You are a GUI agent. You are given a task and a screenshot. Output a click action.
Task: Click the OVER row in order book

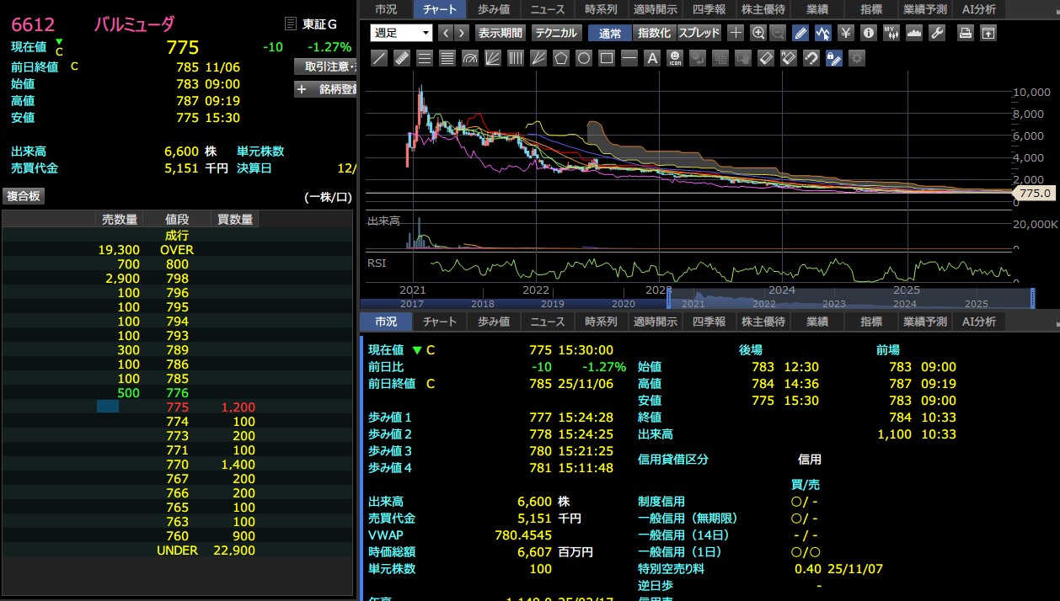point(178,250)
